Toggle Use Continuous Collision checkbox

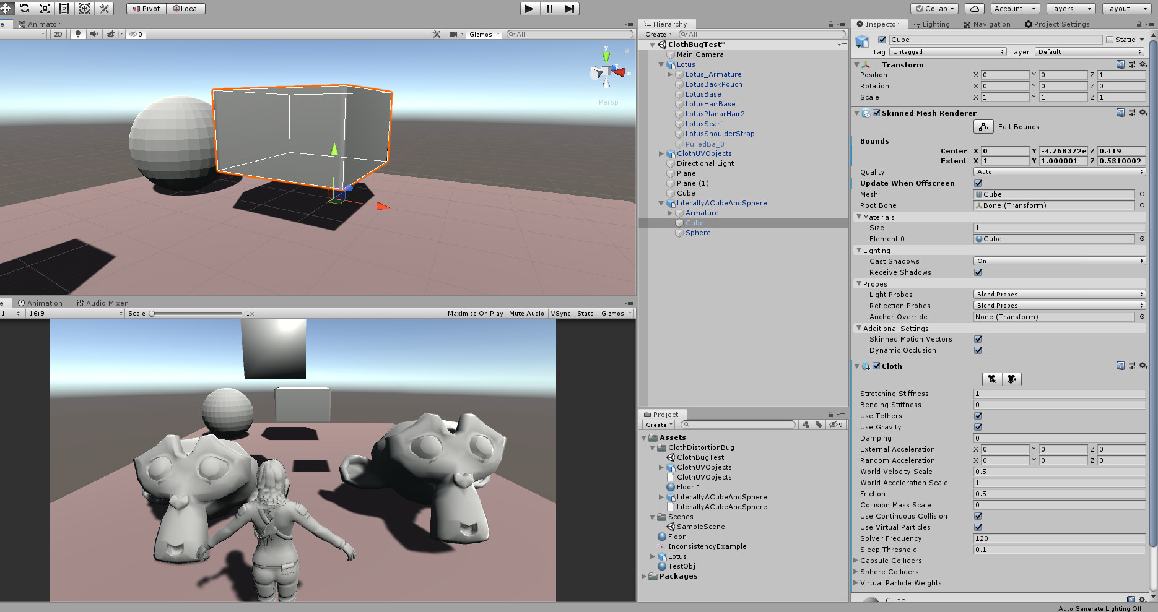point(978,516)
